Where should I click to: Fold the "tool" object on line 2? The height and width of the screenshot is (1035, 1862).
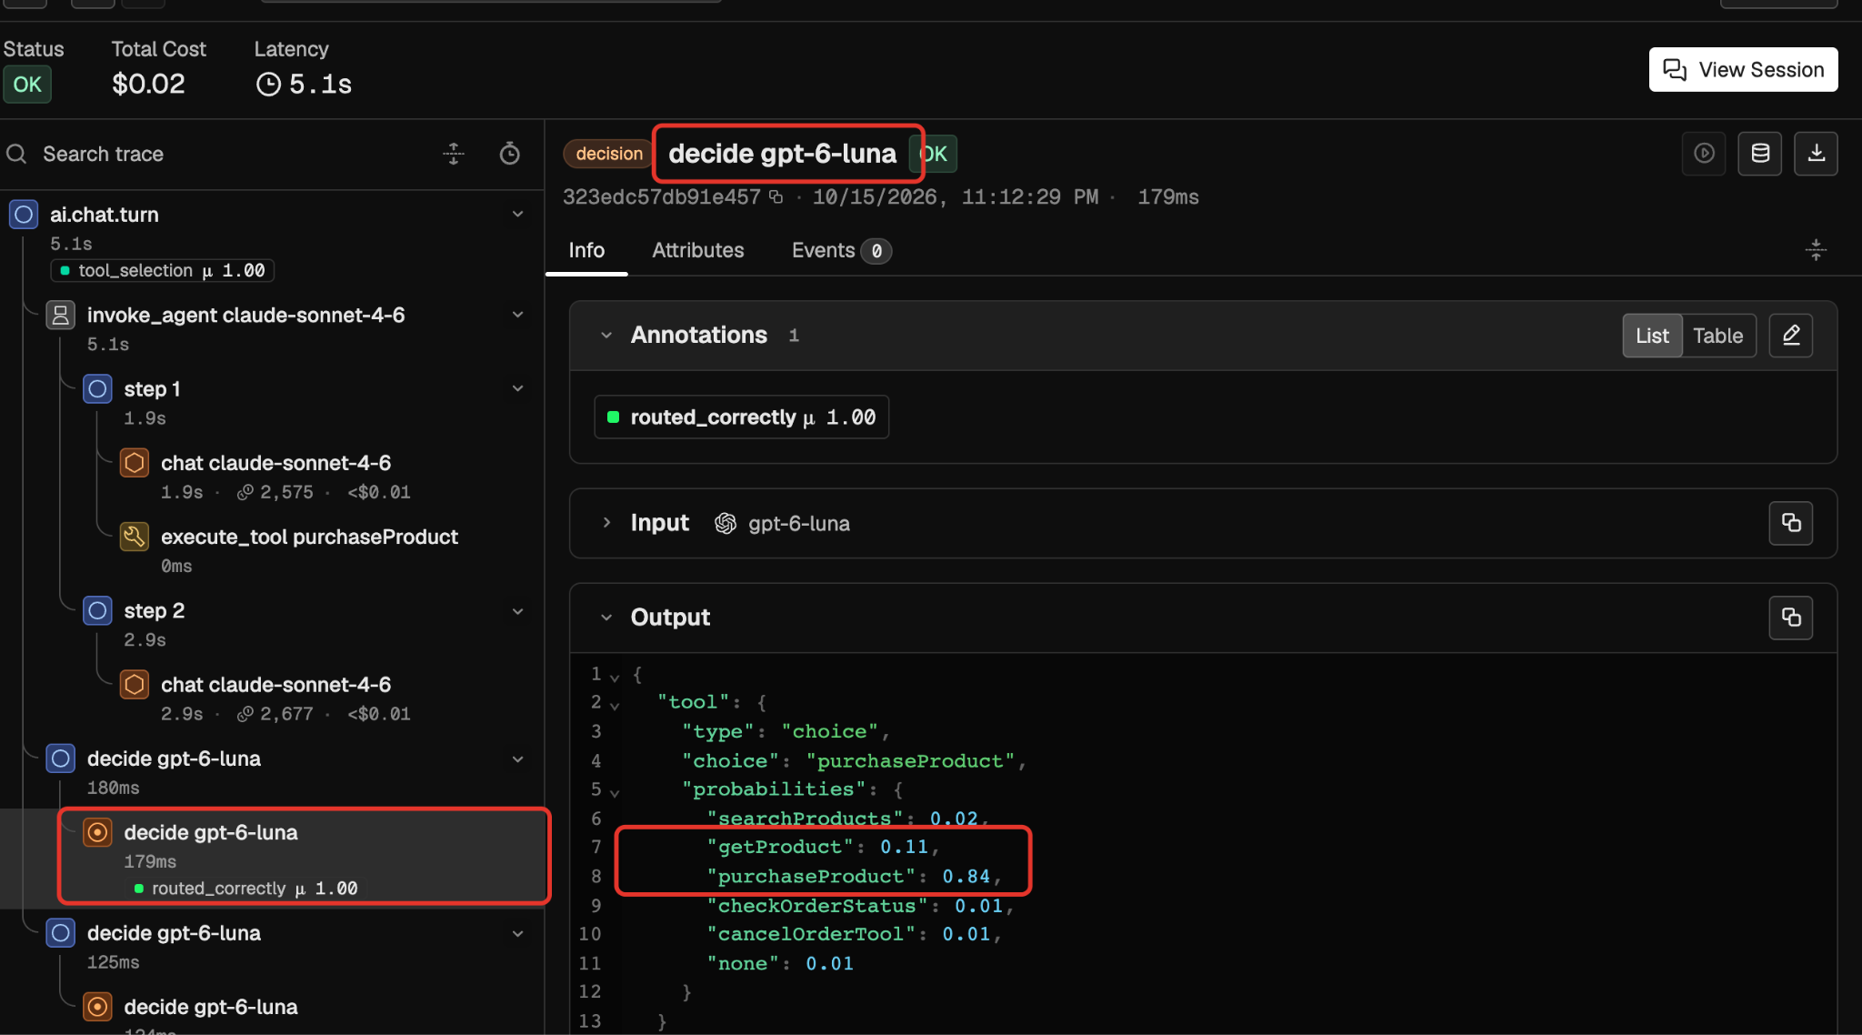(615, 706)
